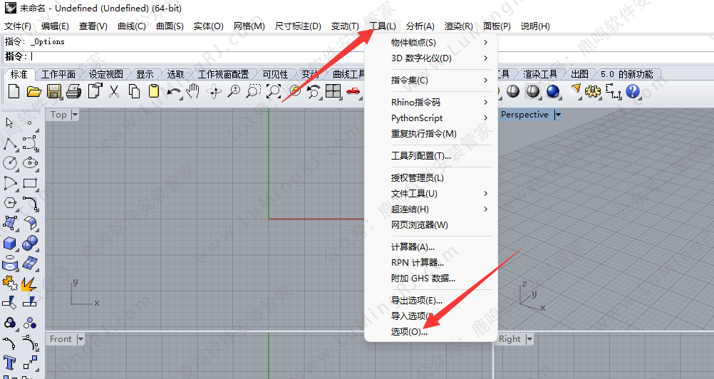
Task: Choose 选项(O)... from the Tools menu
Action: pyautogui.click(x=409, y=332)
